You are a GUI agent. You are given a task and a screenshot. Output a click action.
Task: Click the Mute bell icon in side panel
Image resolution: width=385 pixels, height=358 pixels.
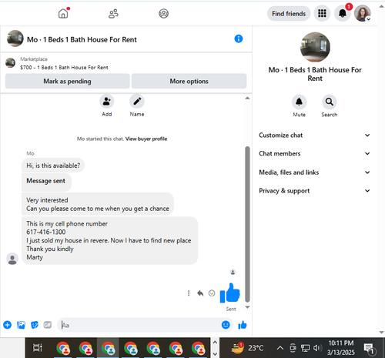[x=299, y=102]
